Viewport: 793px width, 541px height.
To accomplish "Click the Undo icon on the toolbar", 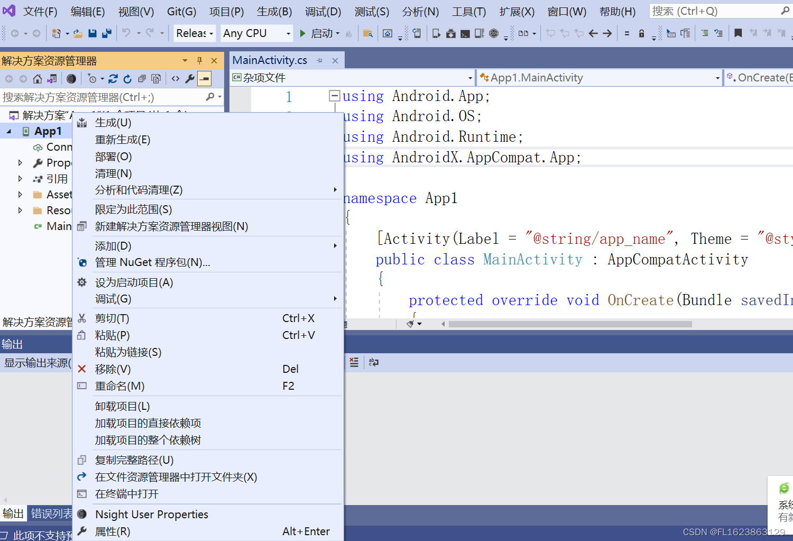I will click(x=125, y=33).
